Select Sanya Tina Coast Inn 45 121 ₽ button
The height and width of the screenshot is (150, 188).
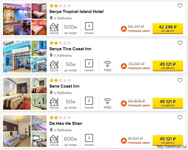click(x=168, y=66)
